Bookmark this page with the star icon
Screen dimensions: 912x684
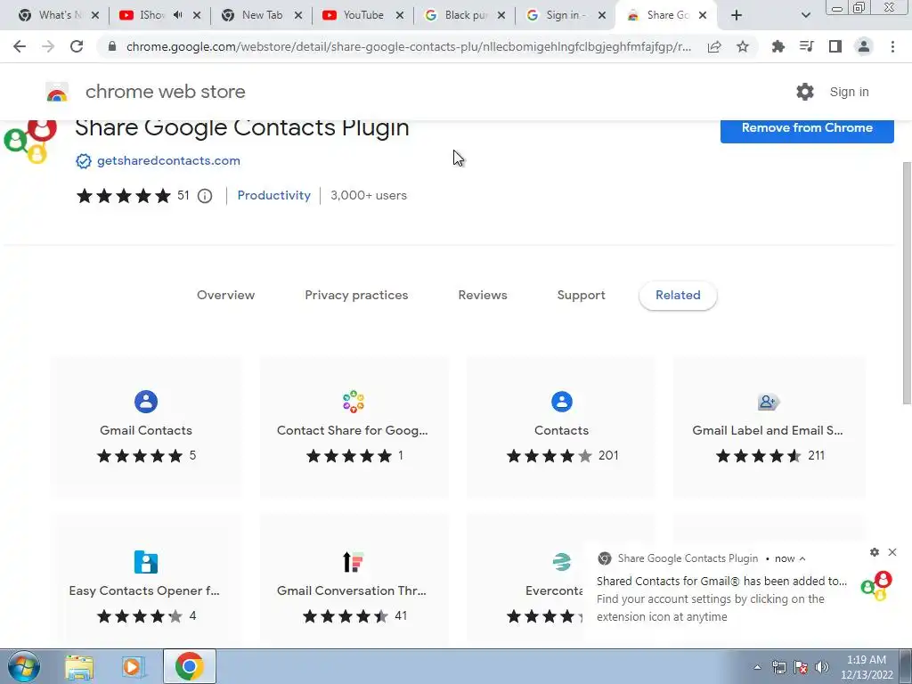(x=743, y=46)
